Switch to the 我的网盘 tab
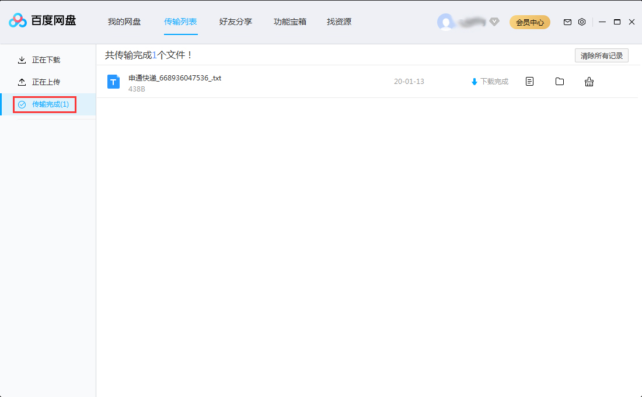Screen dimensions: 642x397 pyautogui.click(x=125, y=22)
